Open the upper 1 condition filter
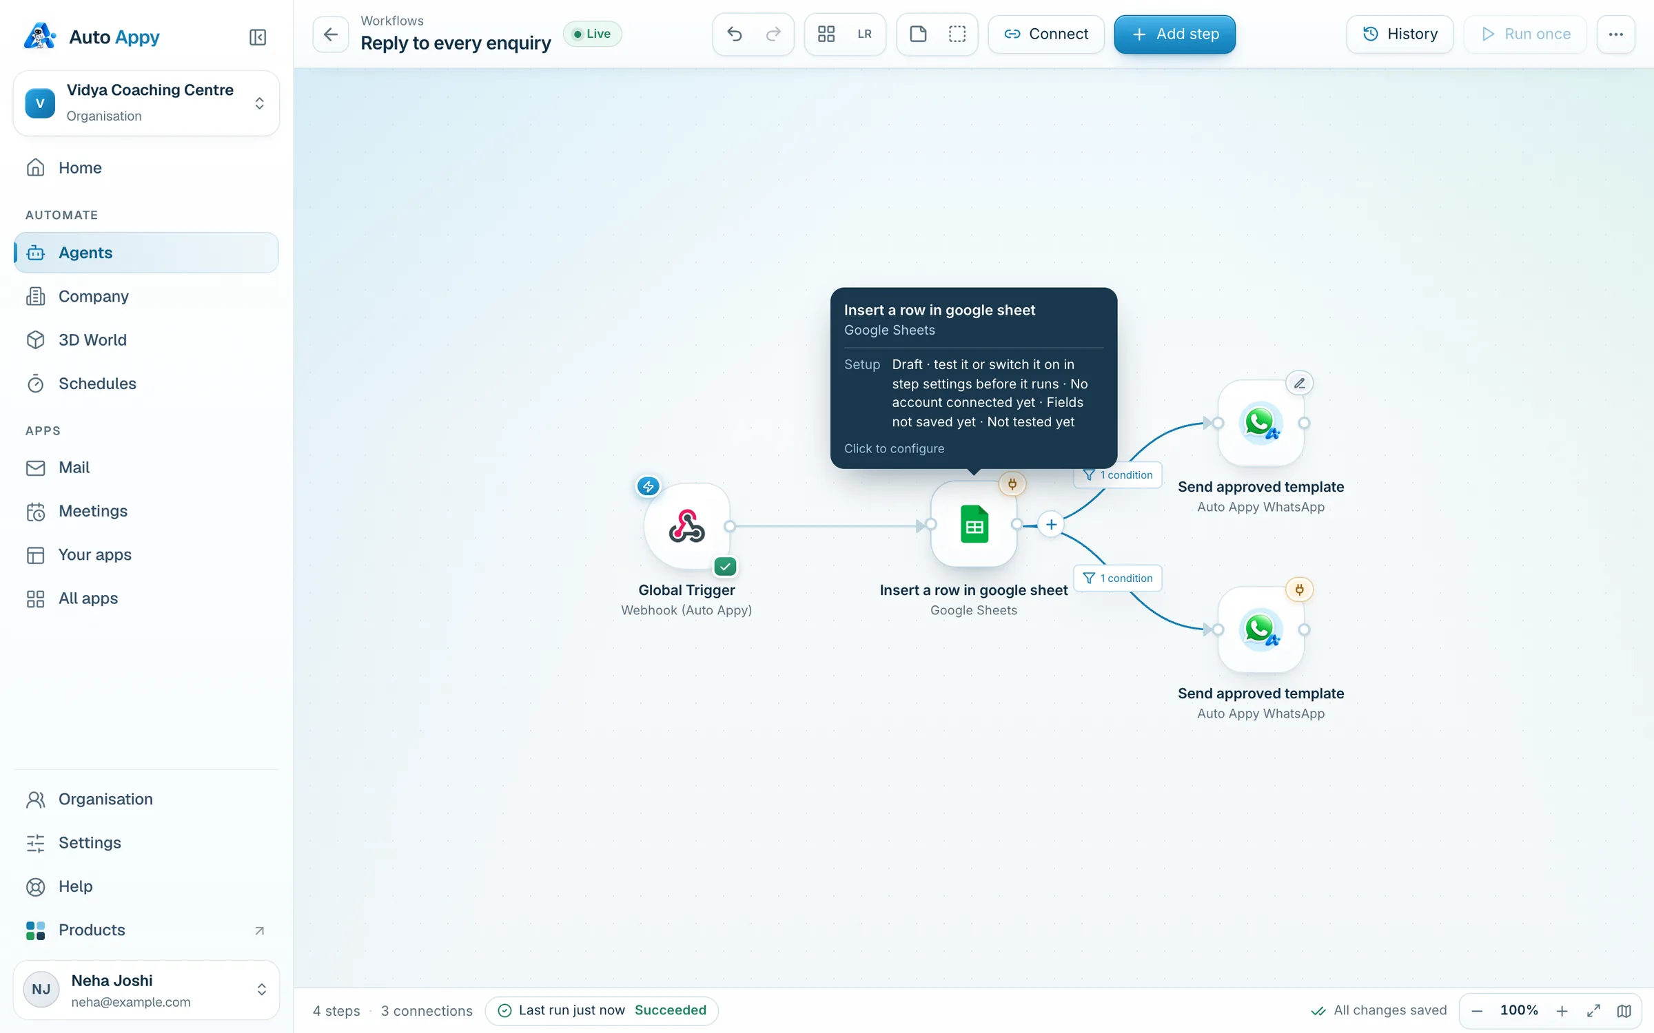This screenshot has height=1033, width=1654. (x=1118, y=474)
